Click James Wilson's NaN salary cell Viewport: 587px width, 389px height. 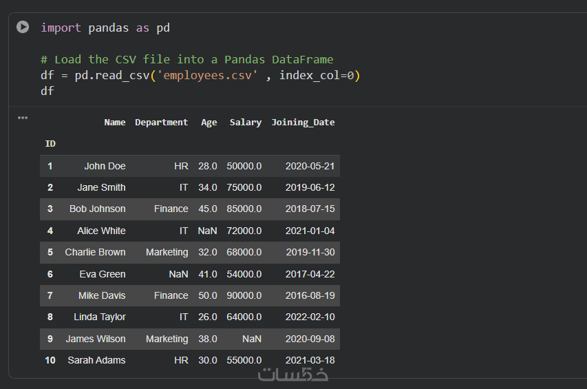point(252,339)
